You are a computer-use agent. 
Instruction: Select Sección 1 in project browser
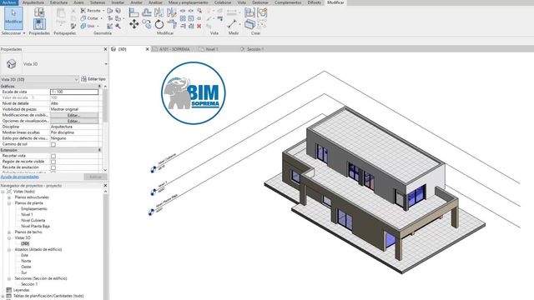[29, 284]
